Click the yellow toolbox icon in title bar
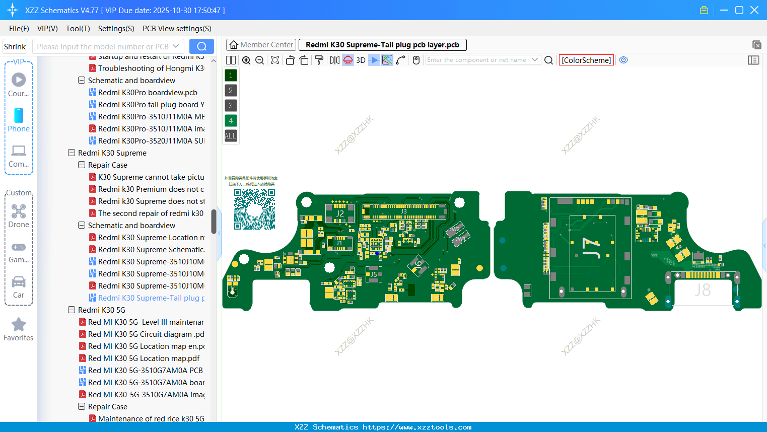This screenshot has width=767, height=432. [704, 10]
